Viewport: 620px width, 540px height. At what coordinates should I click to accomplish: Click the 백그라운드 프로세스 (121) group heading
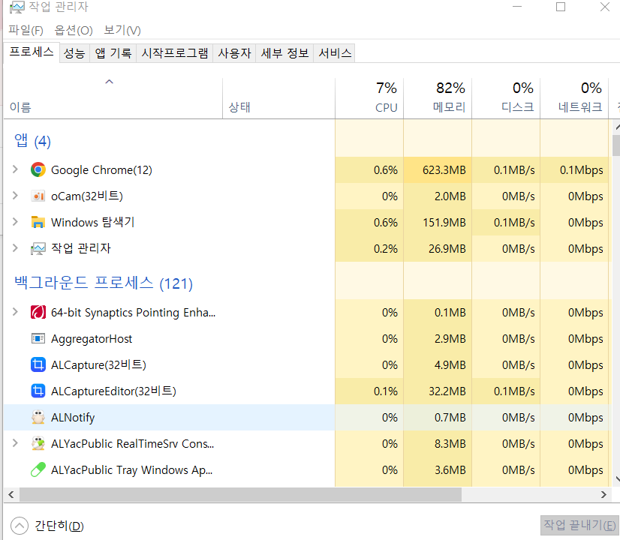[x=104, y=283]
